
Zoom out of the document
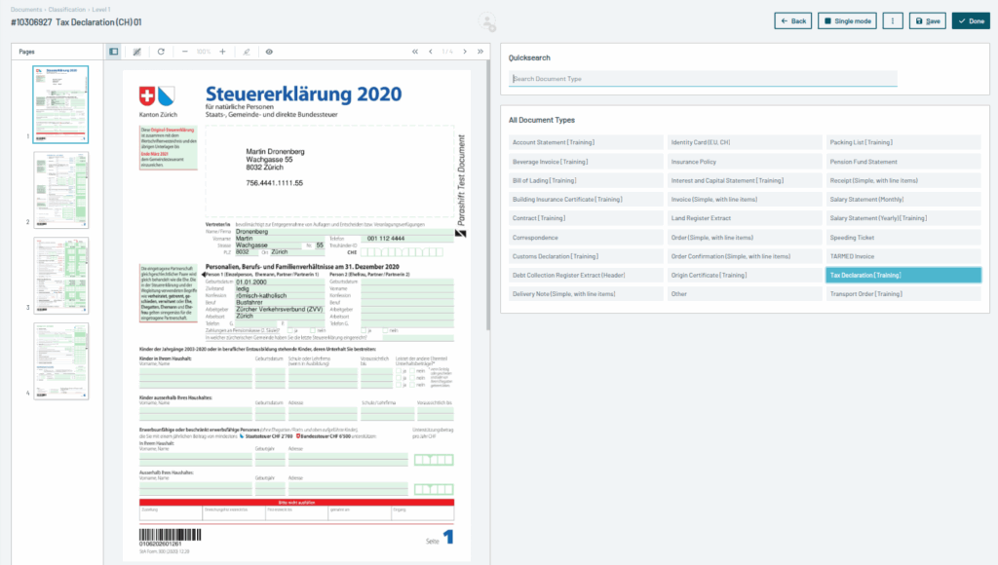click(x=185, y=52)
